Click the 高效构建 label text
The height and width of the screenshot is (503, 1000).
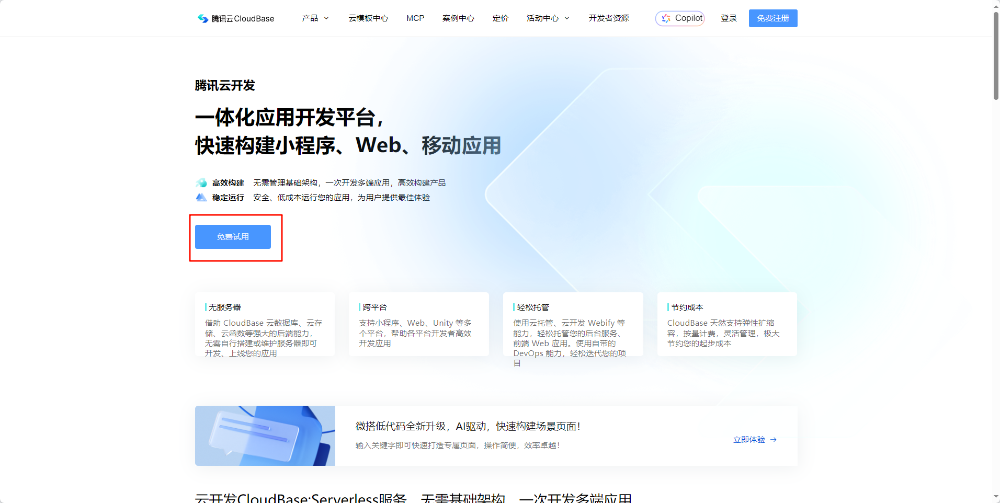tap(228, 182)
